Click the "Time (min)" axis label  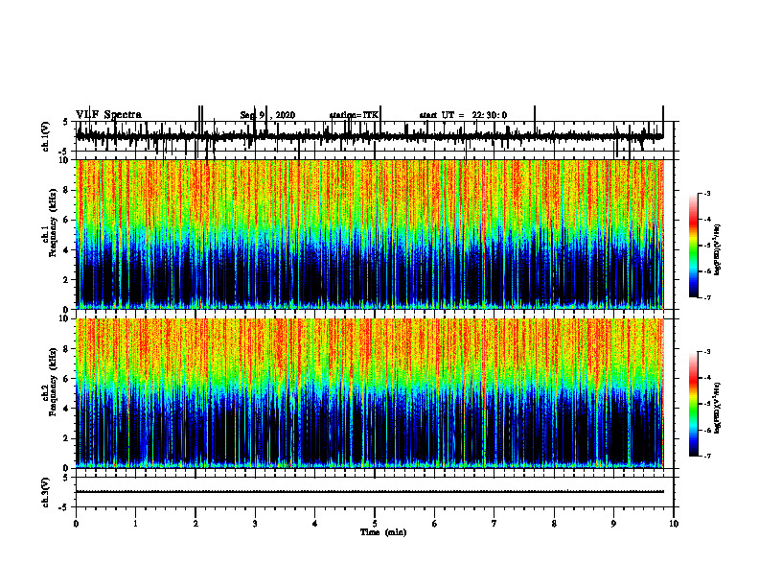(383, 532)
